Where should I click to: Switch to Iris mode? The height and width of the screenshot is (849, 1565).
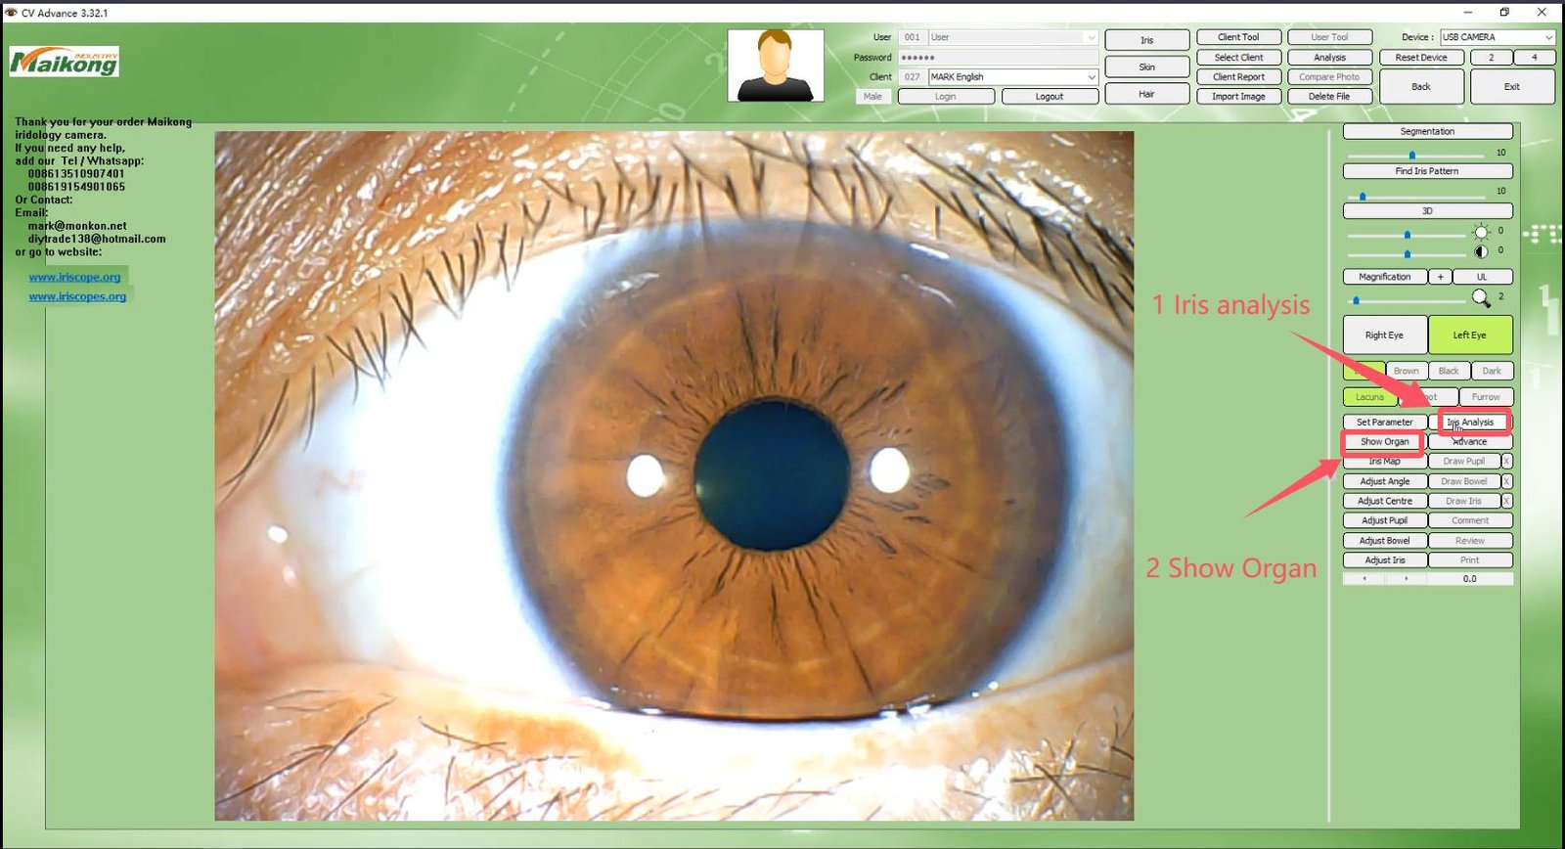tap(1146, 40)
